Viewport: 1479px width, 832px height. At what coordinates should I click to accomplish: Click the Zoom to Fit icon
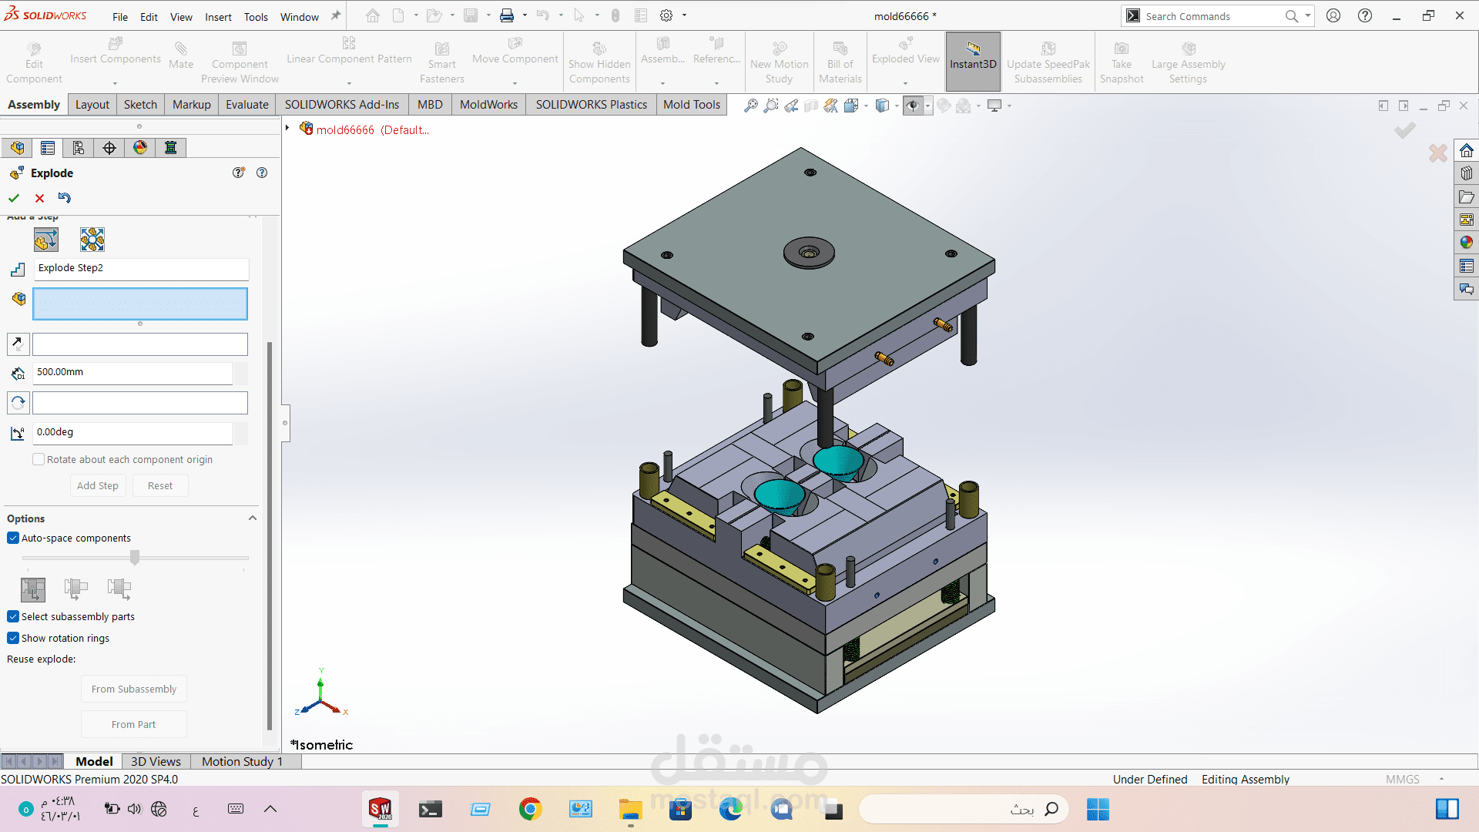click(750, 106)
